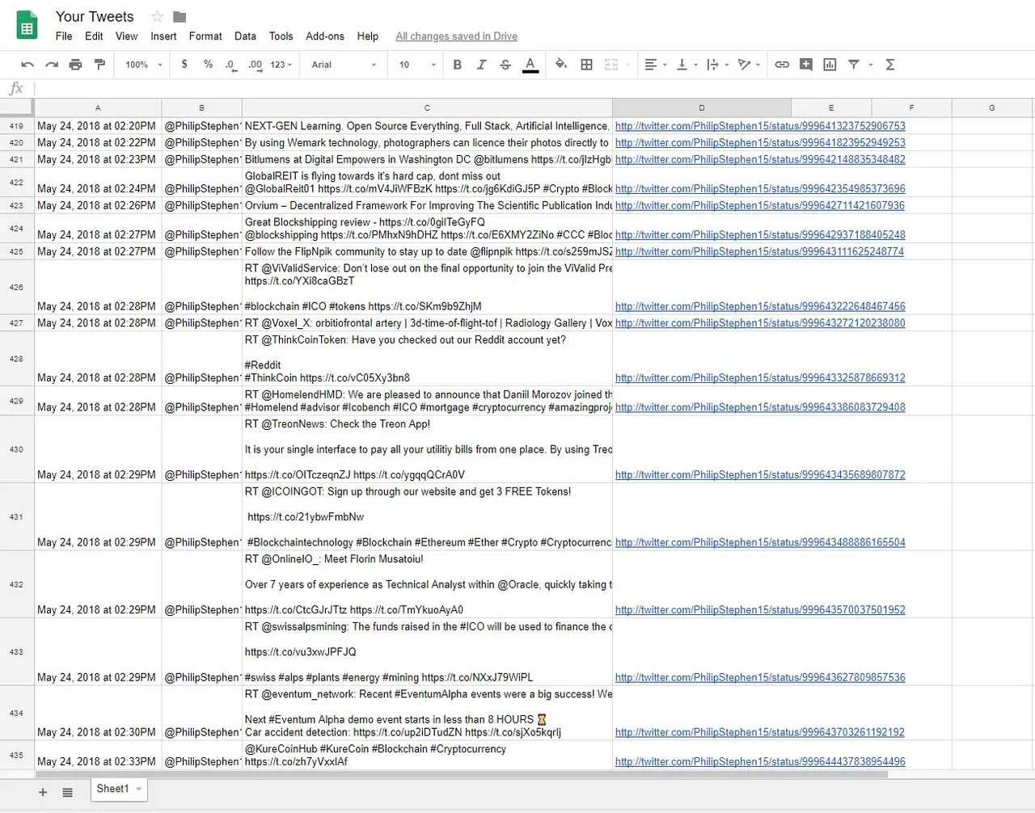The height and width of the screenshot is (813, 1035).
Task: Open tweet link ending 421607936
Action: coord(760,206)
